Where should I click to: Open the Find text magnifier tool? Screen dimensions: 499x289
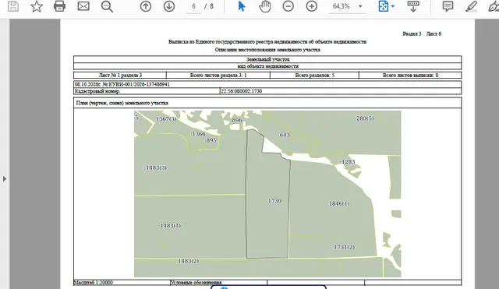(x=107, y=6)
